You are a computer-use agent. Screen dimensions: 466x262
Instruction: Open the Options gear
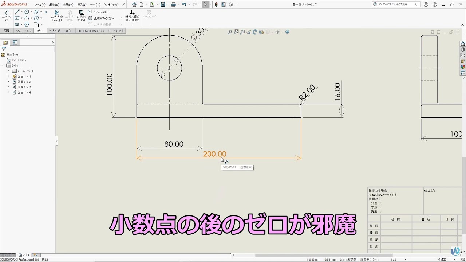click(231, 4)
